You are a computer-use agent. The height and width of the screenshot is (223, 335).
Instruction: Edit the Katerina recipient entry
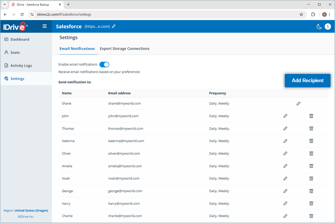285,141
